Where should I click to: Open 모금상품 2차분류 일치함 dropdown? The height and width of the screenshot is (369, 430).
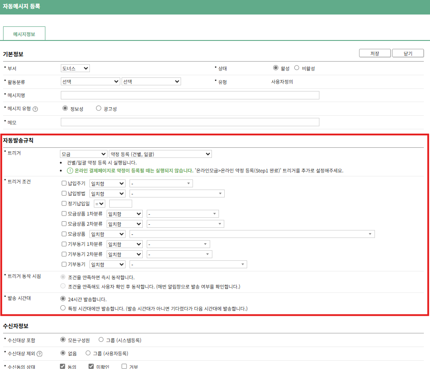tap(125, 224)
